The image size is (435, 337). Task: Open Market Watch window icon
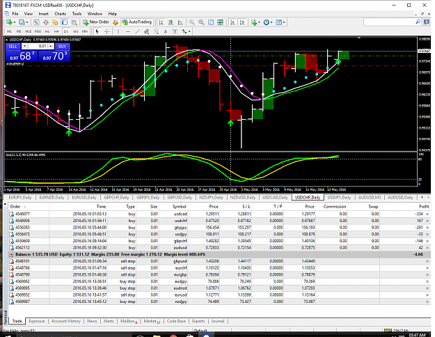point(36,22)
